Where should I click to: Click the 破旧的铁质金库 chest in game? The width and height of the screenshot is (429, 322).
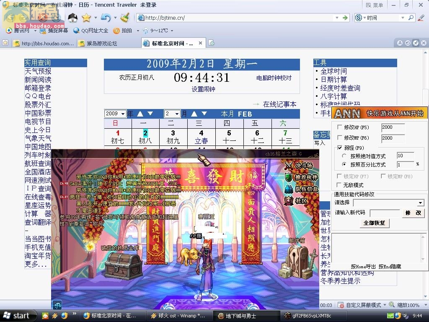coord(124,265)
